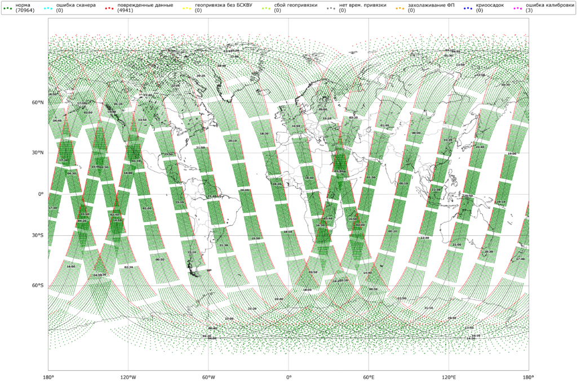
Task: Click the 20:00 swath time label
Action: (245, 190)
